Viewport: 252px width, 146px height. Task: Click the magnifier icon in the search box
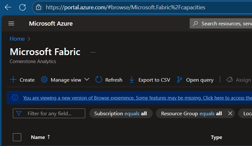[x=195, y=24]
